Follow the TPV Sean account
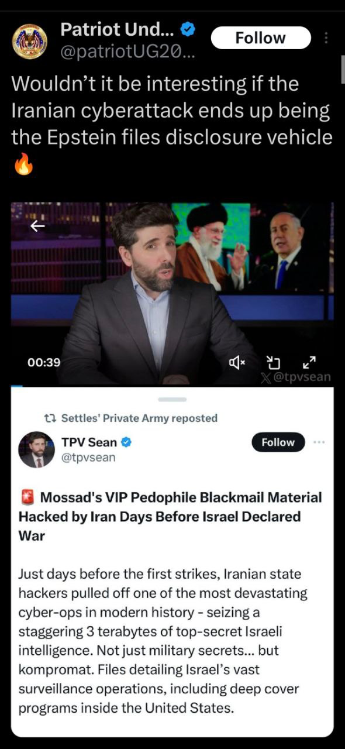 (278, 442)
